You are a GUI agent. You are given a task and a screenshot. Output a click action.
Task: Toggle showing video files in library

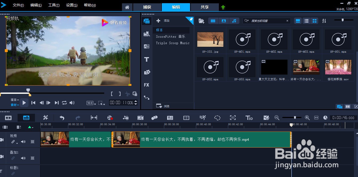(213, 21)
